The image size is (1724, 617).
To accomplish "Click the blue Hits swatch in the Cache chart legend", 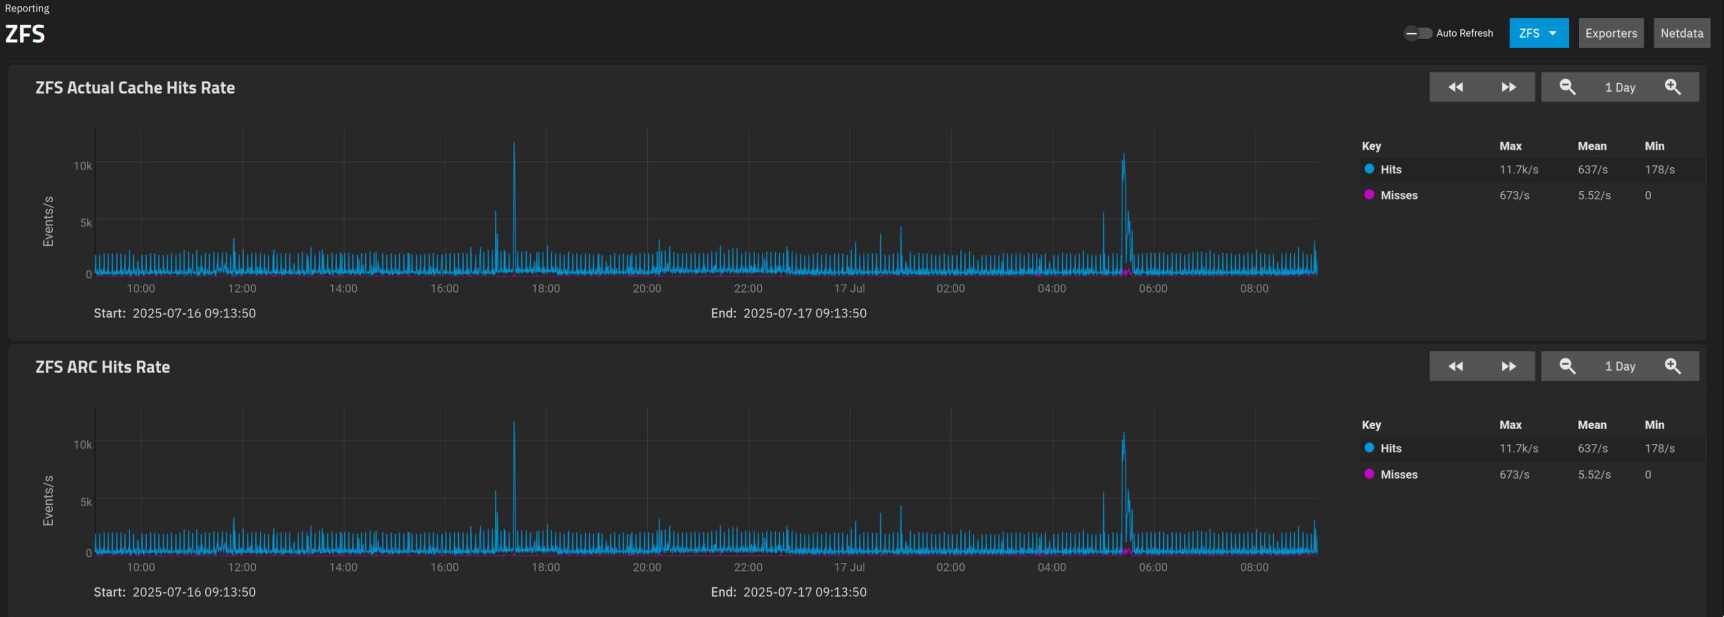I will pyautogui.click(x=1369, y=169).
